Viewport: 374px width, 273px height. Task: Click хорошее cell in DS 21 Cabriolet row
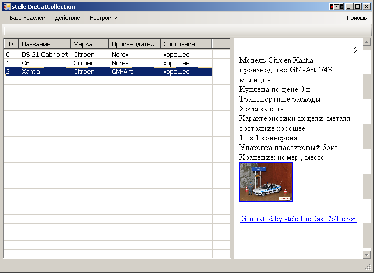187,55
